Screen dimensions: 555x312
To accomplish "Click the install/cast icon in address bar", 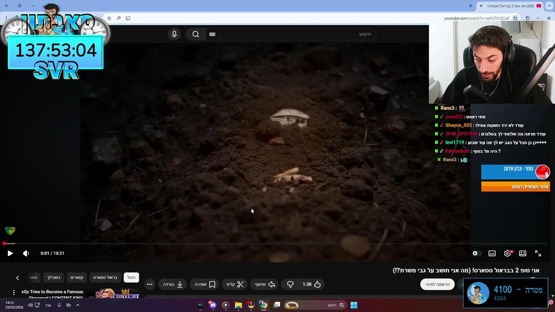I will point(127,18).
